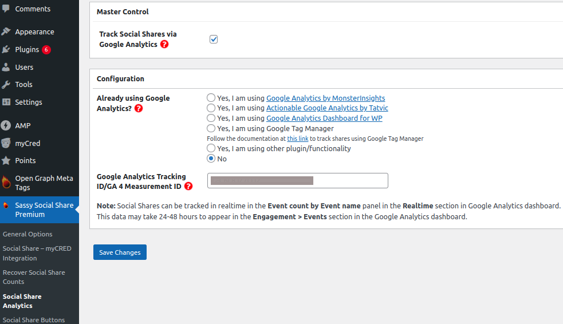563x324 pixels.
Task: Click the Plugins plug icon
Action: coord(6,49)
